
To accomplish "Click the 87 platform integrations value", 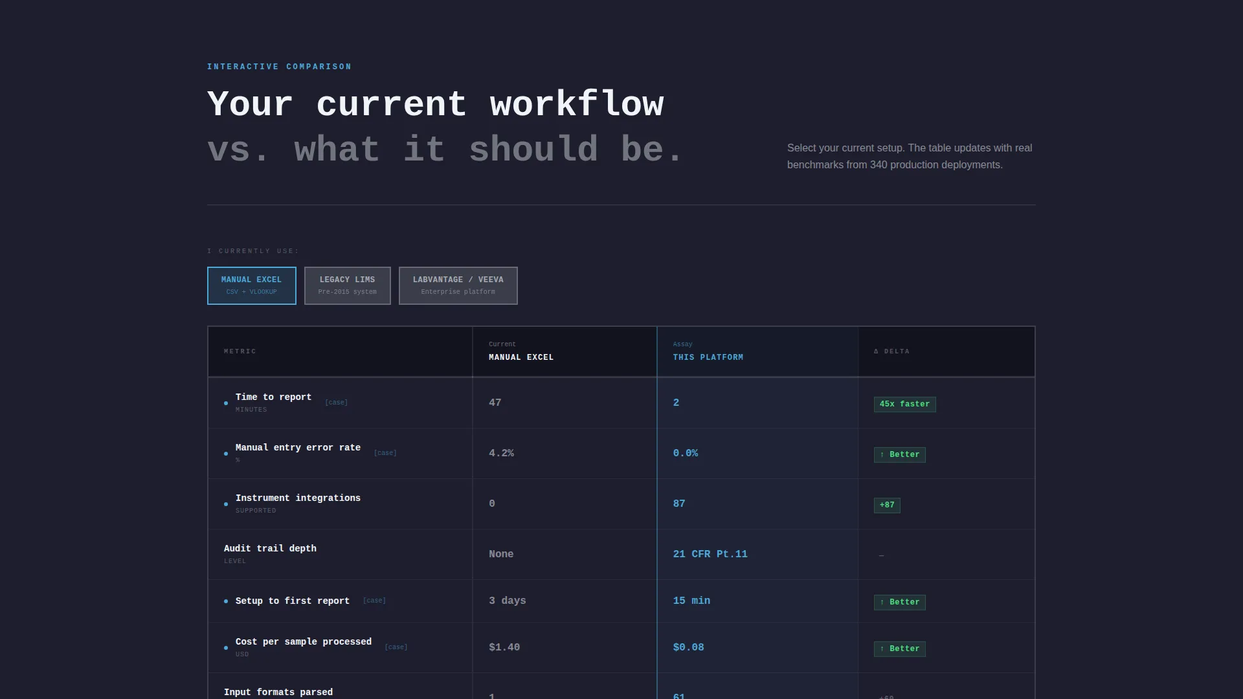I will pos(679,504).
